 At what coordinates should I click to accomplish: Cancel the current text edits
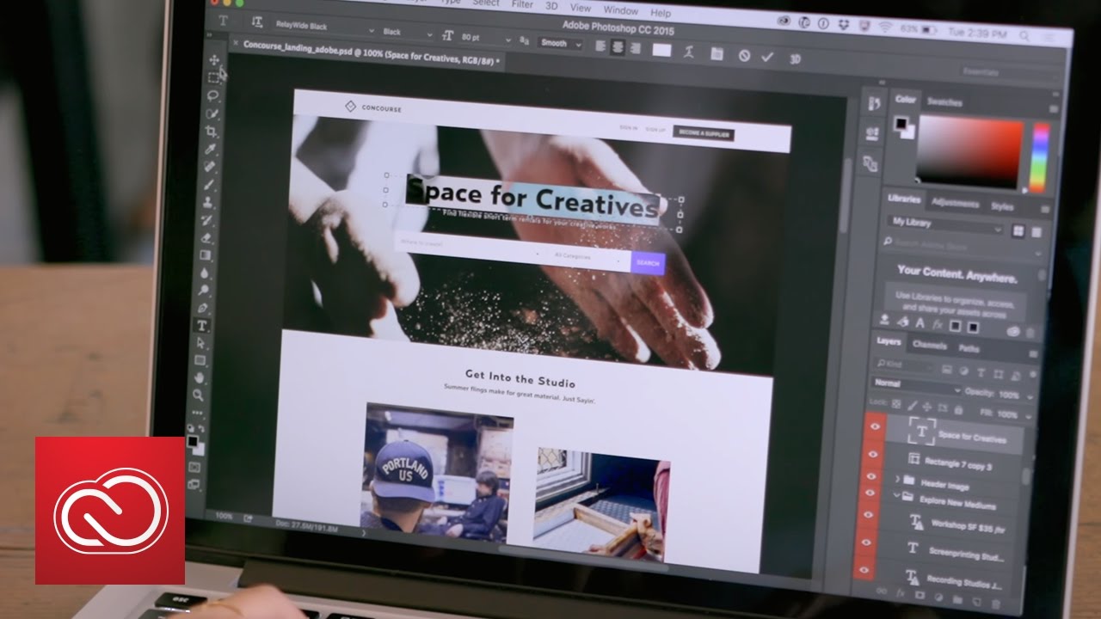click(x=744, y=55)
